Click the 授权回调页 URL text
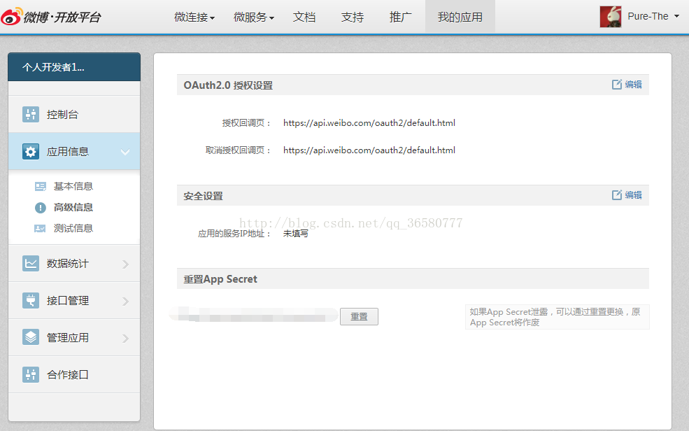689x431 pixels. tap(369, 123)
